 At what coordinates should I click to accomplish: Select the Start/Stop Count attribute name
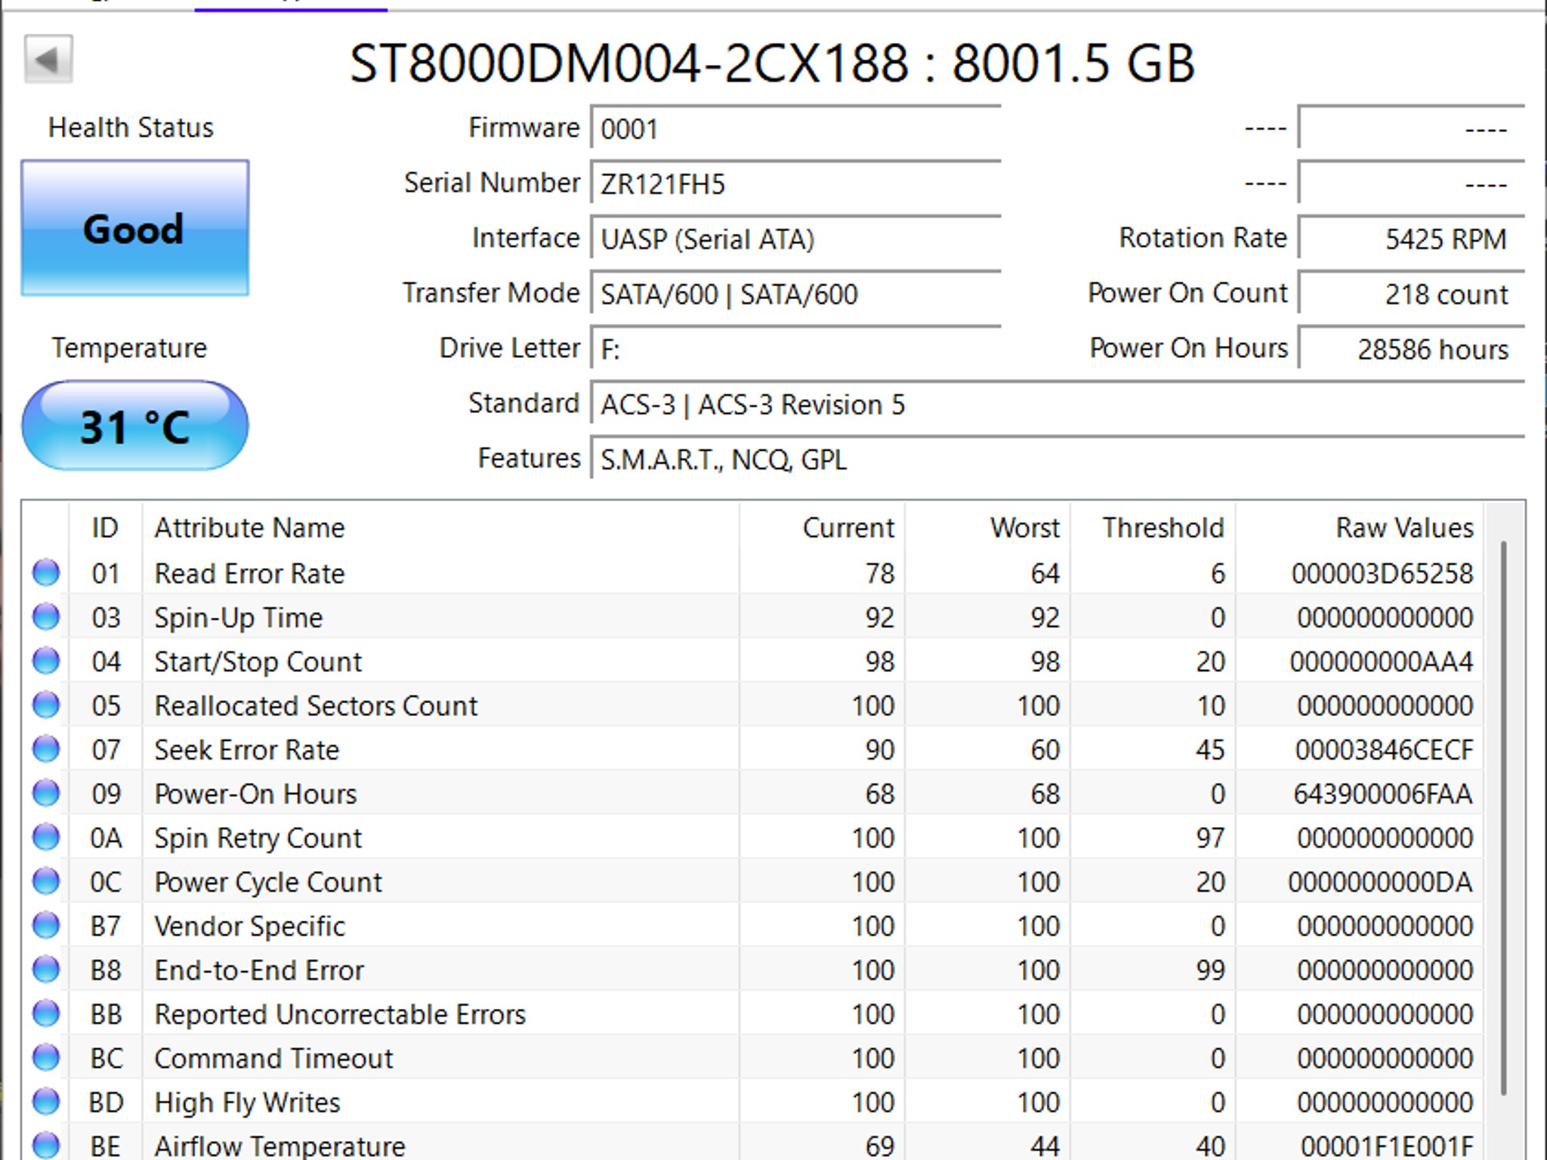coord(258,662)
